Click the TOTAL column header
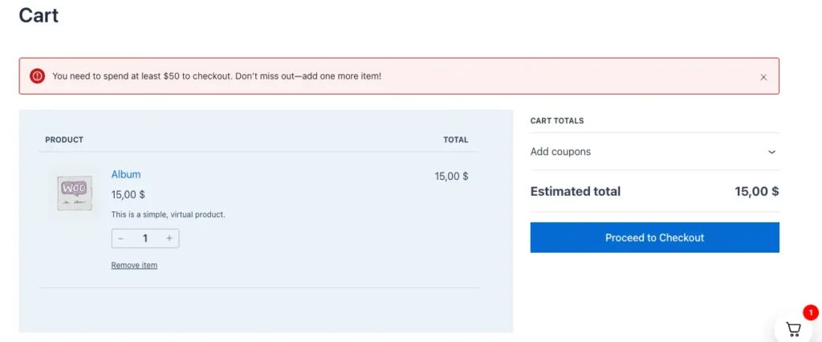 point(455,140)
